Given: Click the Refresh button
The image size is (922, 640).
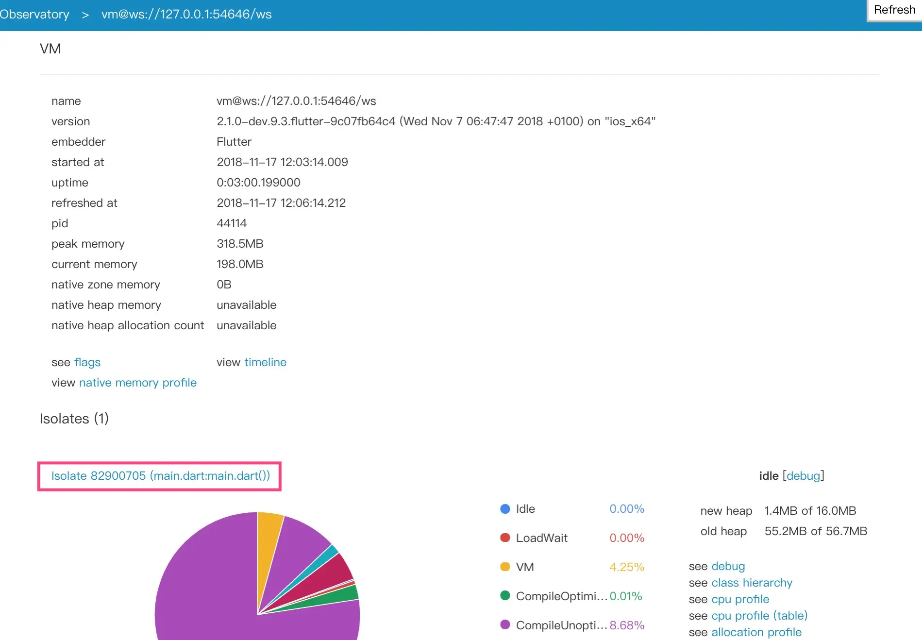Looking at the screenshot, I should [x=894, y=10].
